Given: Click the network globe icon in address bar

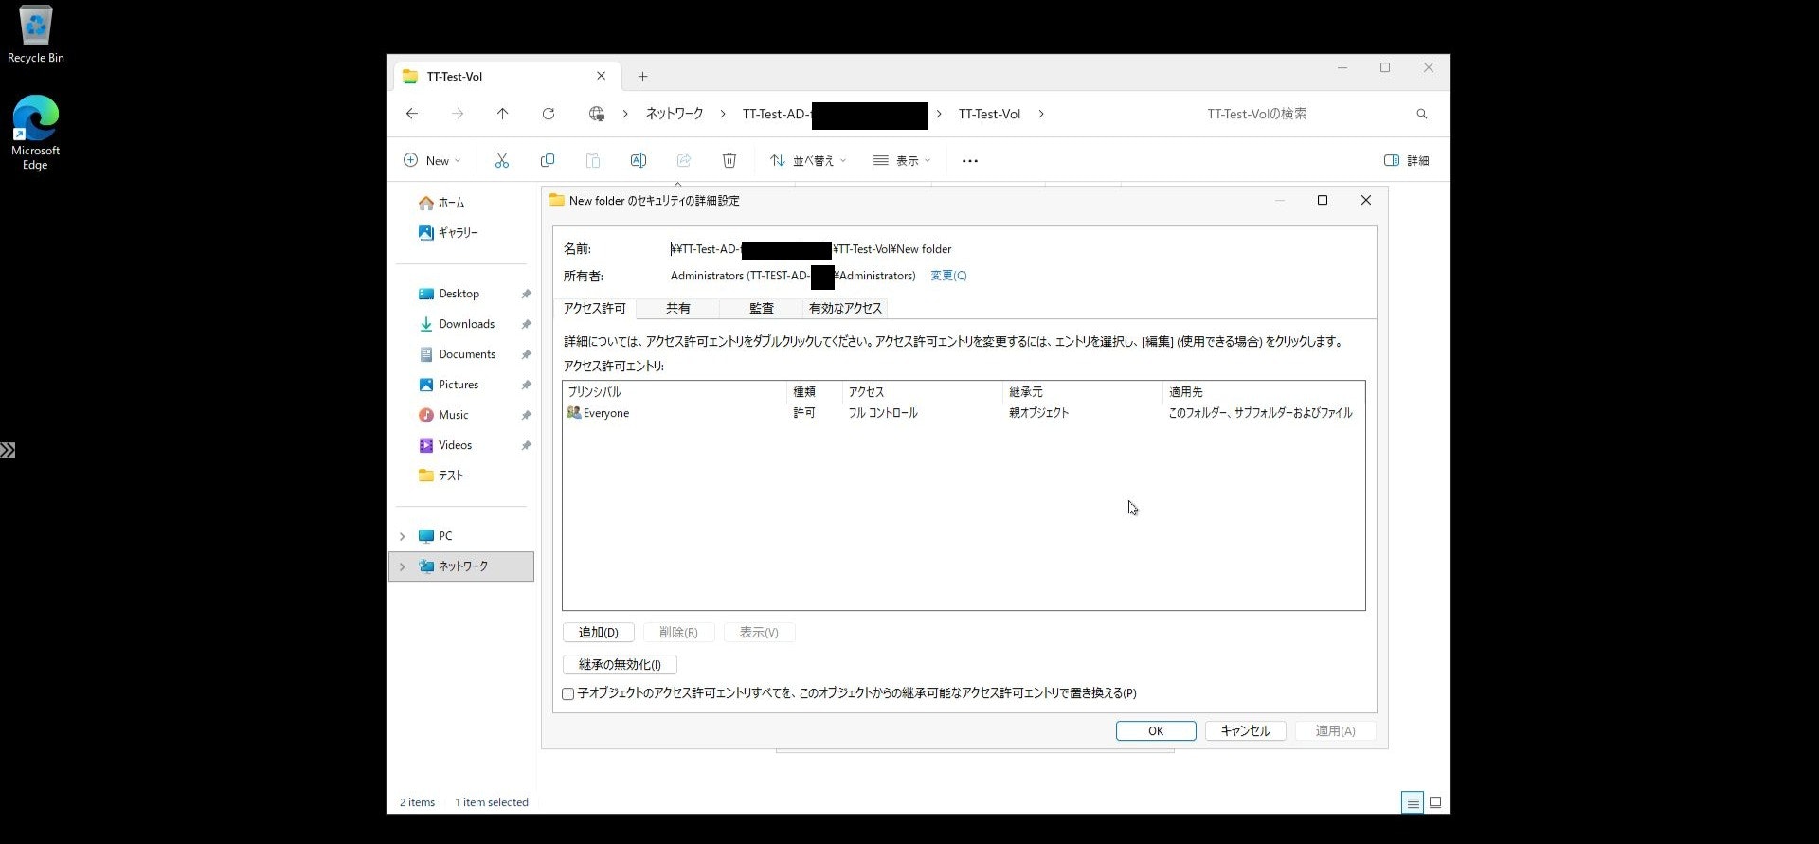Looking at the screenshot, I should point(596,114).
